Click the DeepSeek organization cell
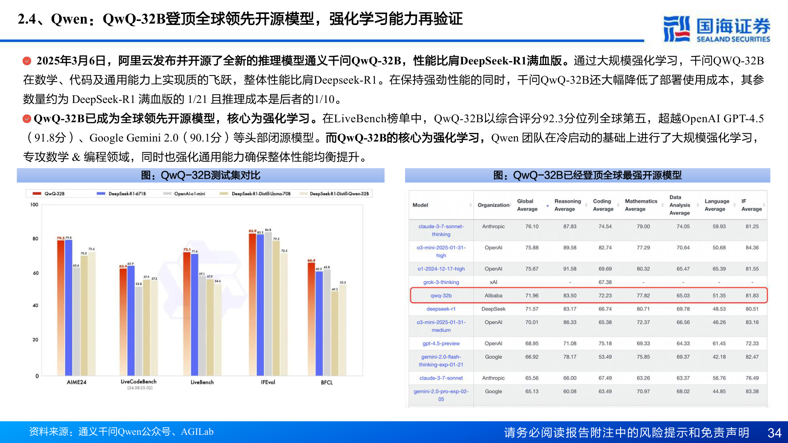Viewport: 788px width, 443px height. tap(493, 309)
